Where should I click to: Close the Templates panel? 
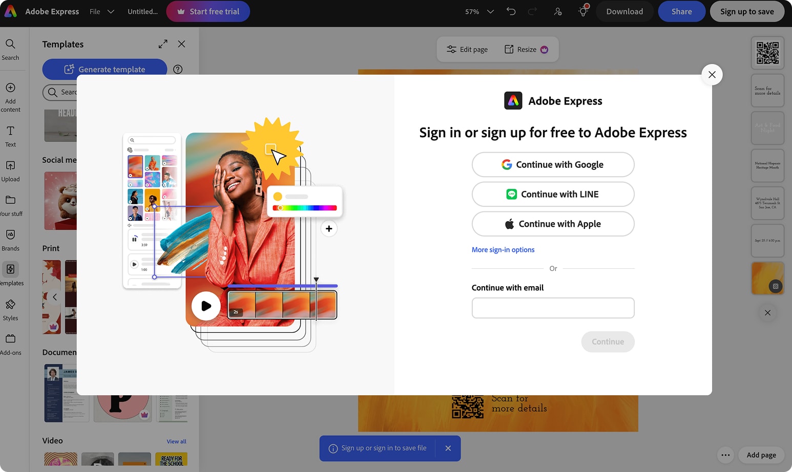click(181, 44)
